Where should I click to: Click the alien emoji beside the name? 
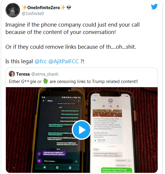tap(69, 8)
